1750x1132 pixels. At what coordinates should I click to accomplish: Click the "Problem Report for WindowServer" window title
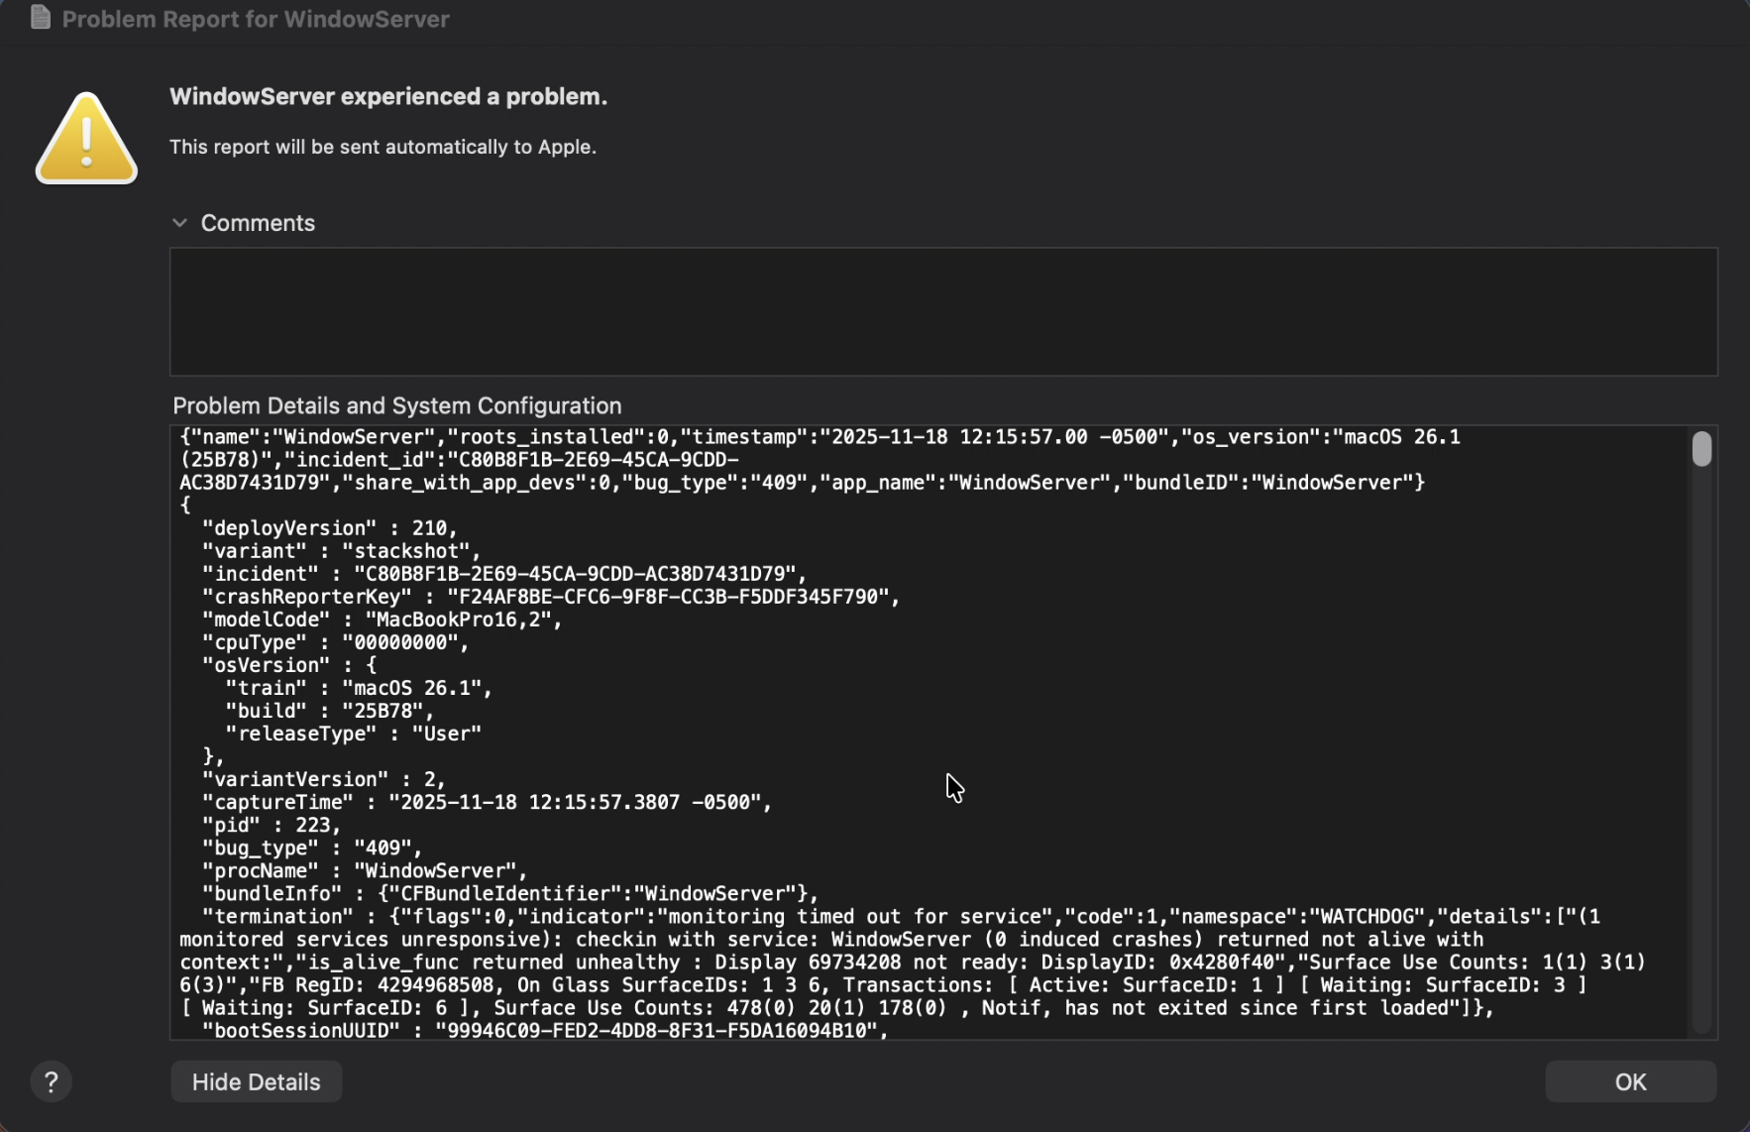[256, 19]
